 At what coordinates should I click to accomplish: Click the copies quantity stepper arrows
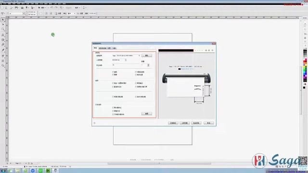tap(148, 65)
